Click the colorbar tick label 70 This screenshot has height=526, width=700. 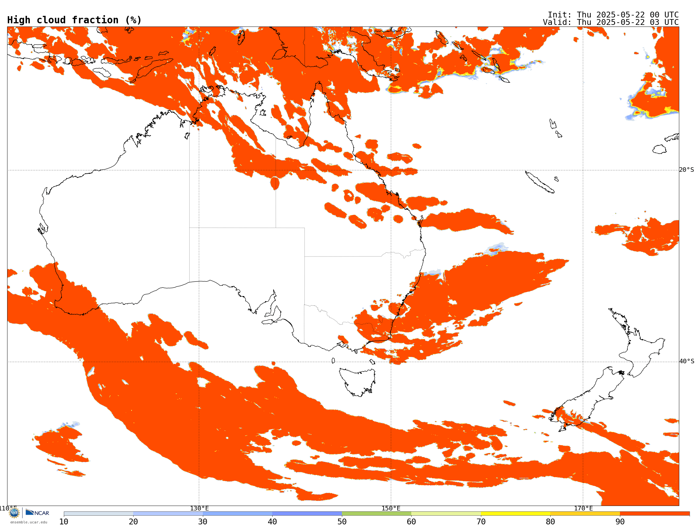click(481, 521)
